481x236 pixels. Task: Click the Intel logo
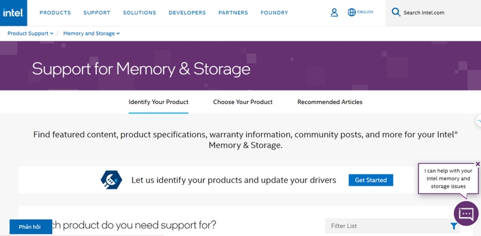click(x=13, y=13)
